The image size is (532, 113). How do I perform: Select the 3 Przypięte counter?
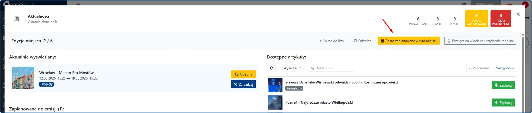455,21
